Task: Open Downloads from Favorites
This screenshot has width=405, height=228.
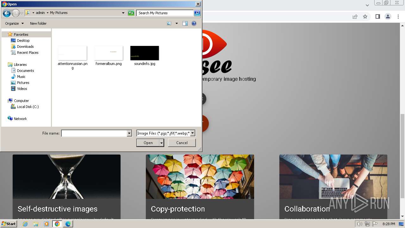Action: pos(25,47)
